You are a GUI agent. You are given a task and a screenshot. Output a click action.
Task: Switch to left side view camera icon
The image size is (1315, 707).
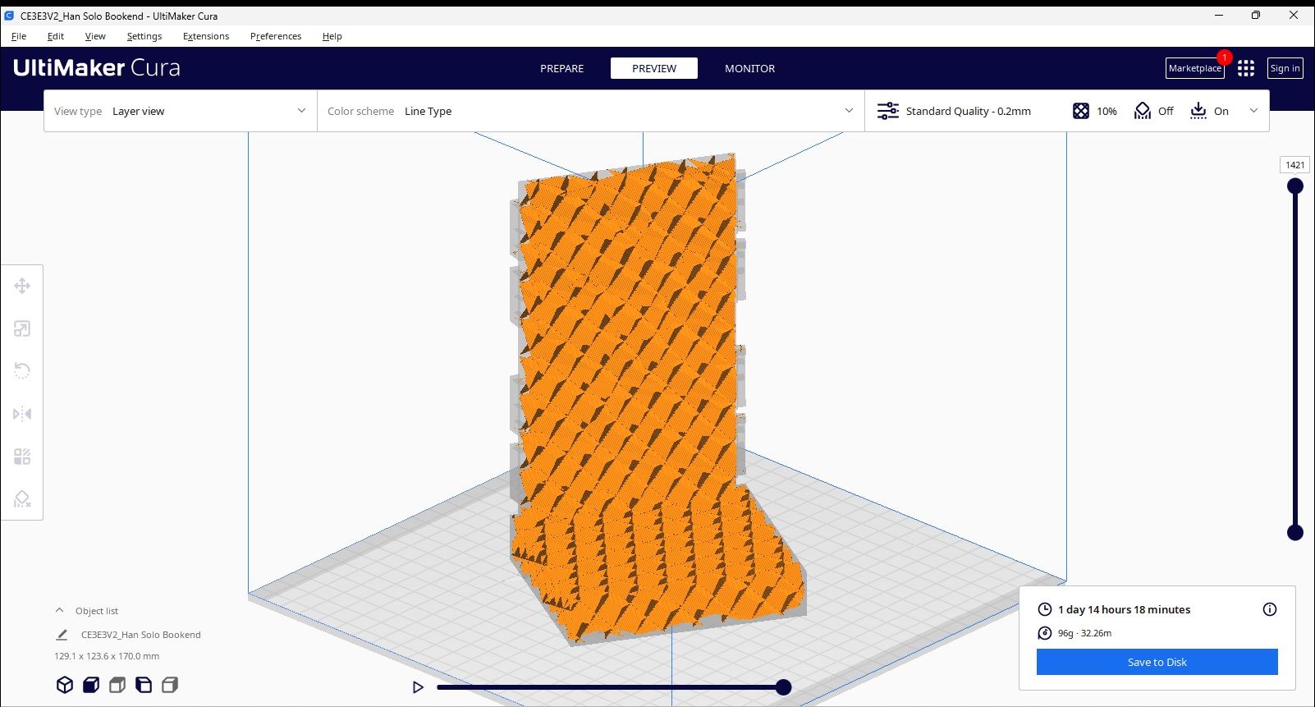tap(144, 685)
